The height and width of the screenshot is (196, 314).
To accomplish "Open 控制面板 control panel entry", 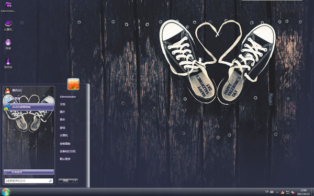I will [65, 144].
